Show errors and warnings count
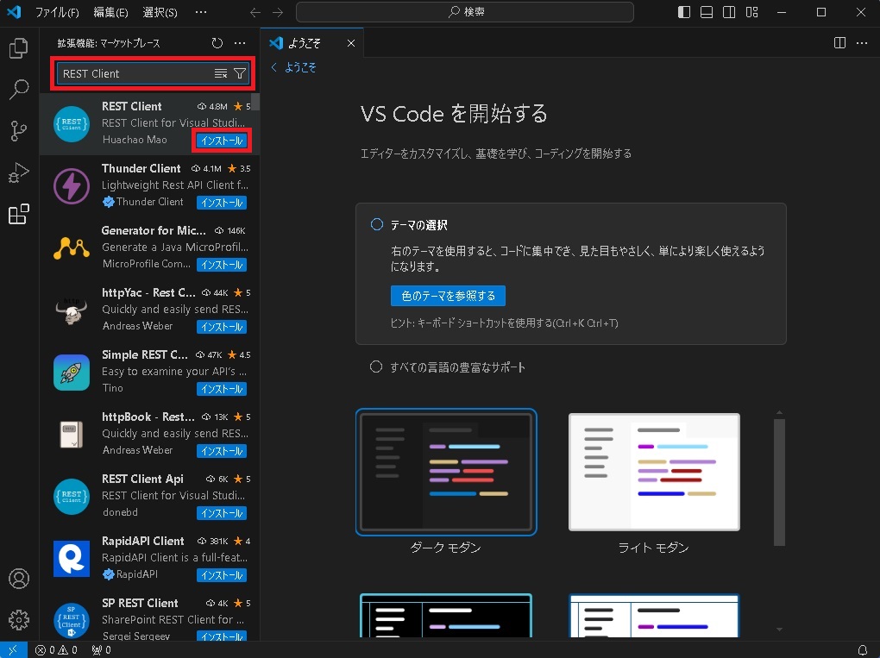 [56, 650]
